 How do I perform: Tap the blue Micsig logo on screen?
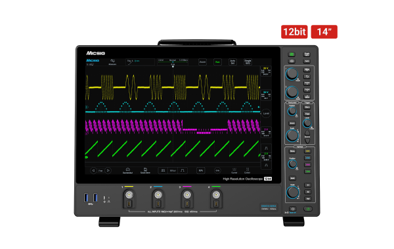pyautogui.click(x=93, y=60)
